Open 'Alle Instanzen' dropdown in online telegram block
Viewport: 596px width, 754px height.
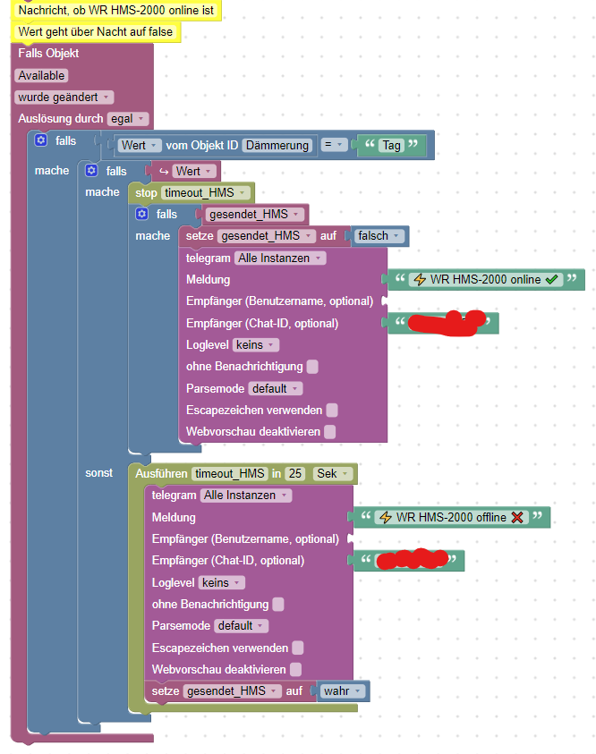(280, 258)
